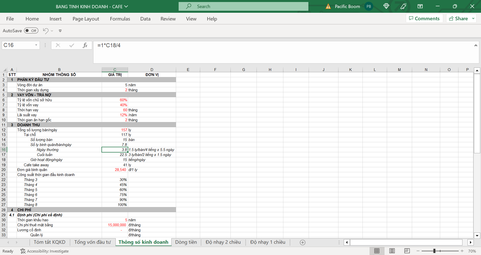Screen dimensions: 481x255
Task: Add a new sheet with plus icon
Action: (x=303, y=242)
